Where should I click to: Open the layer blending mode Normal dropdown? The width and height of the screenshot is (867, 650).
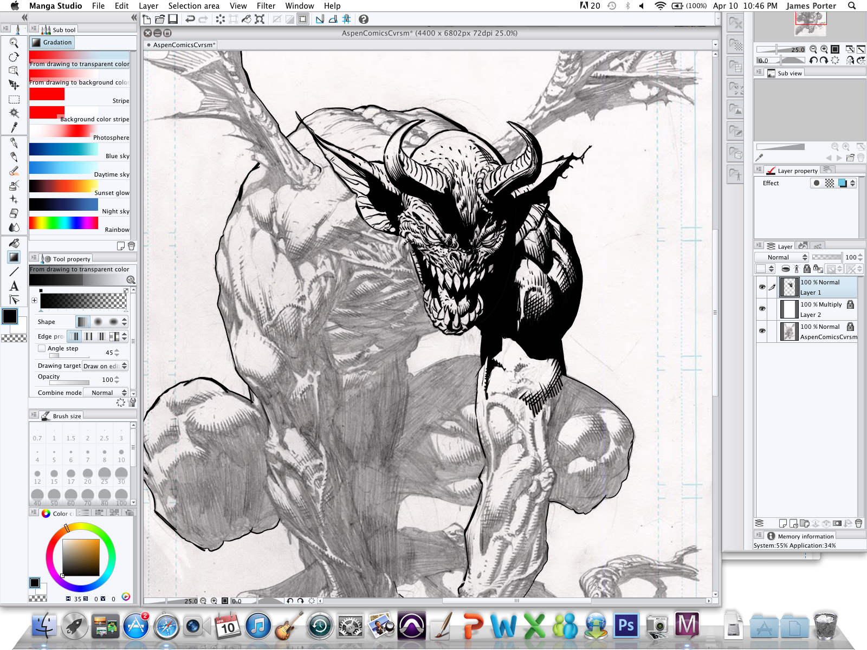[781, 257]
